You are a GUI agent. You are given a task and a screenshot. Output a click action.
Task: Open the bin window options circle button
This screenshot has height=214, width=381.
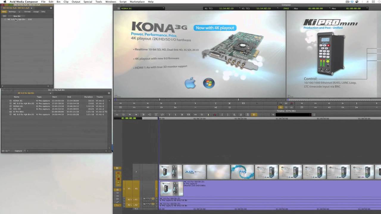(x=109, y=93)
